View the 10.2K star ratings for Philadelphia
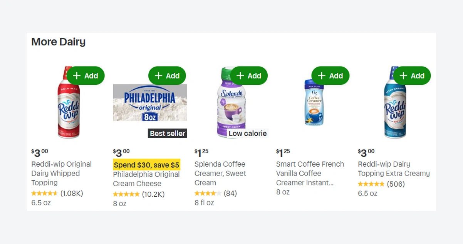 [139, 194]
